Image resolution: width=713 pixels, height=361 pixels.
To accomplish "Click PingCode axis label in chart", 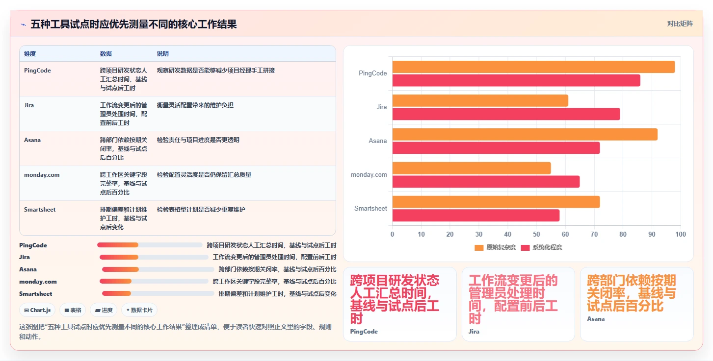I will pyautogui.click(x=373, y=73).
